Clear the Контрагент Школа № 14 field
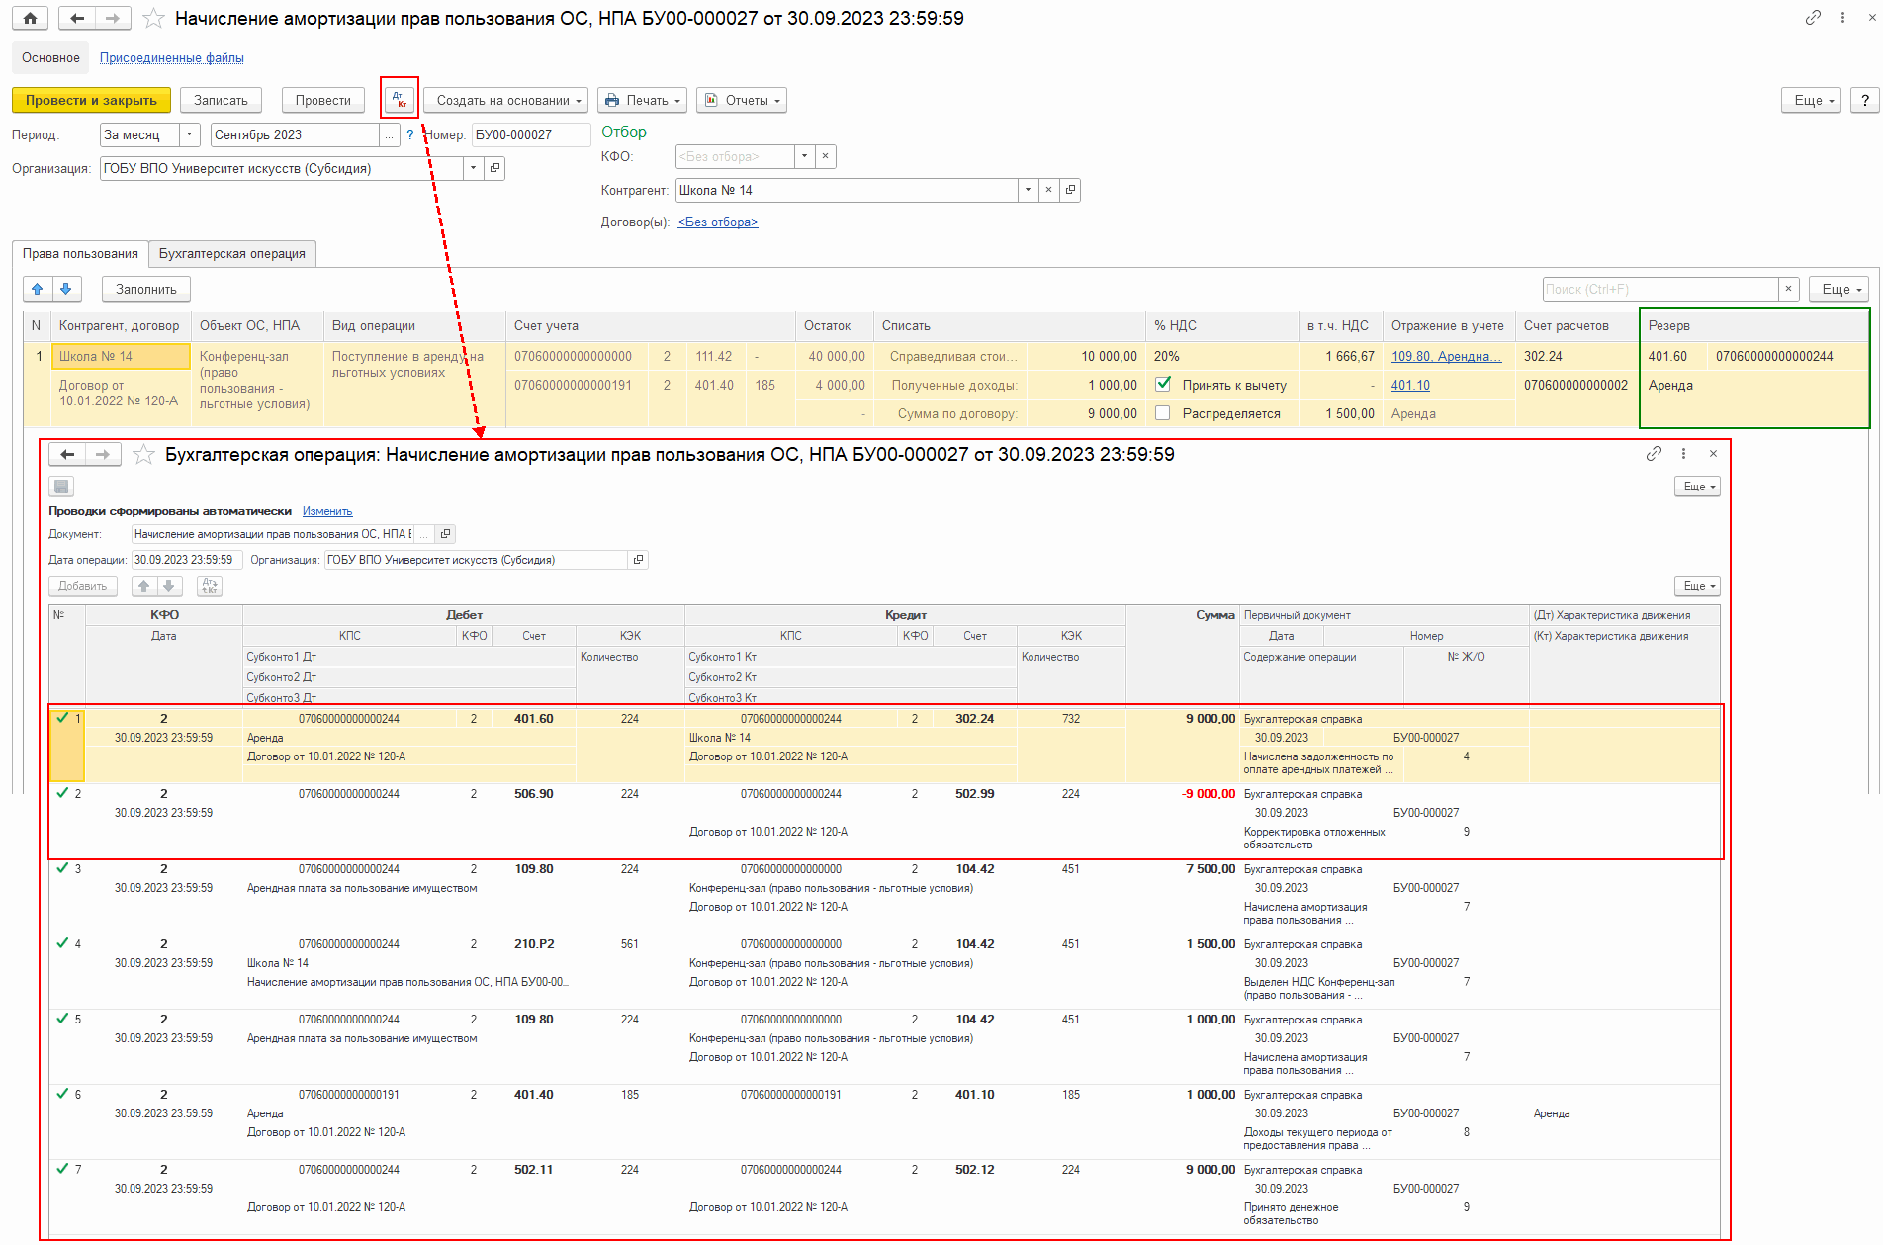Image resolution: width=1883 pixels, height=1245 pixels. click(x=1048, y=190)
